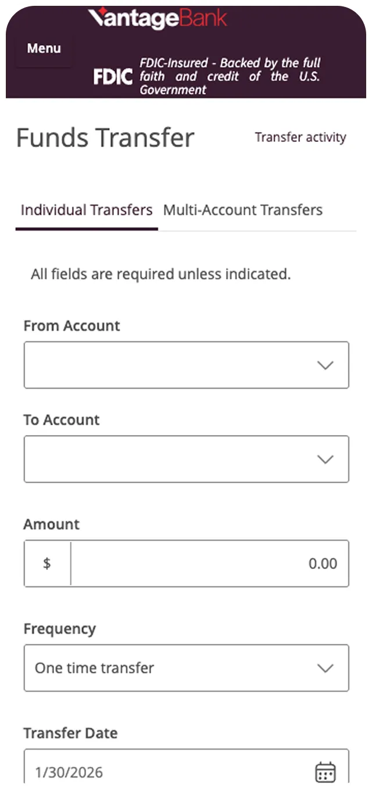This screenshot has width=372, height=791.
Task: Open the Menu button
Action: 44,48
